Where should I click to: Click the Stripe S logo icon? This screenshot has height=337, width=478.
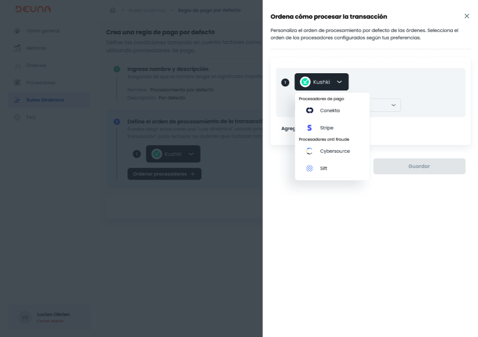[310, 128]
